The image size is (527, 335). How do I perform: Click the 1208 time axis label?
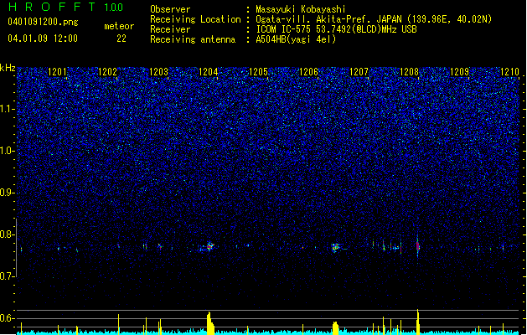coord(410,71)
